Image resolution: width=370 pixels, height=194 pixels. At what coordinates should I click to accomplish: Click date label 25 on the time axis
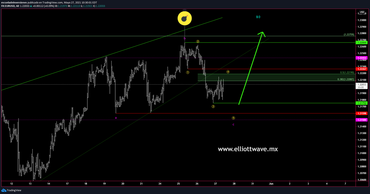tap(179, 184)
